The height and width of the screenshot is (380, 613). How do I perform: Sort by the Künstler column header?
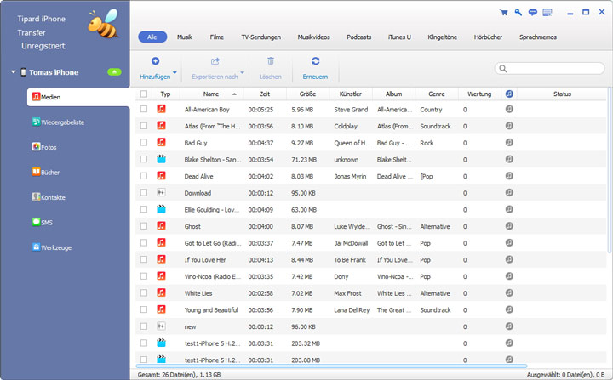pos(351,94)
